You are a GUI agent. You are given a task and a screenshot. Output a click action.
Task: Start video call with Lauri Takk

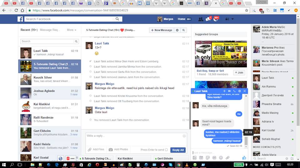point(229,91)
